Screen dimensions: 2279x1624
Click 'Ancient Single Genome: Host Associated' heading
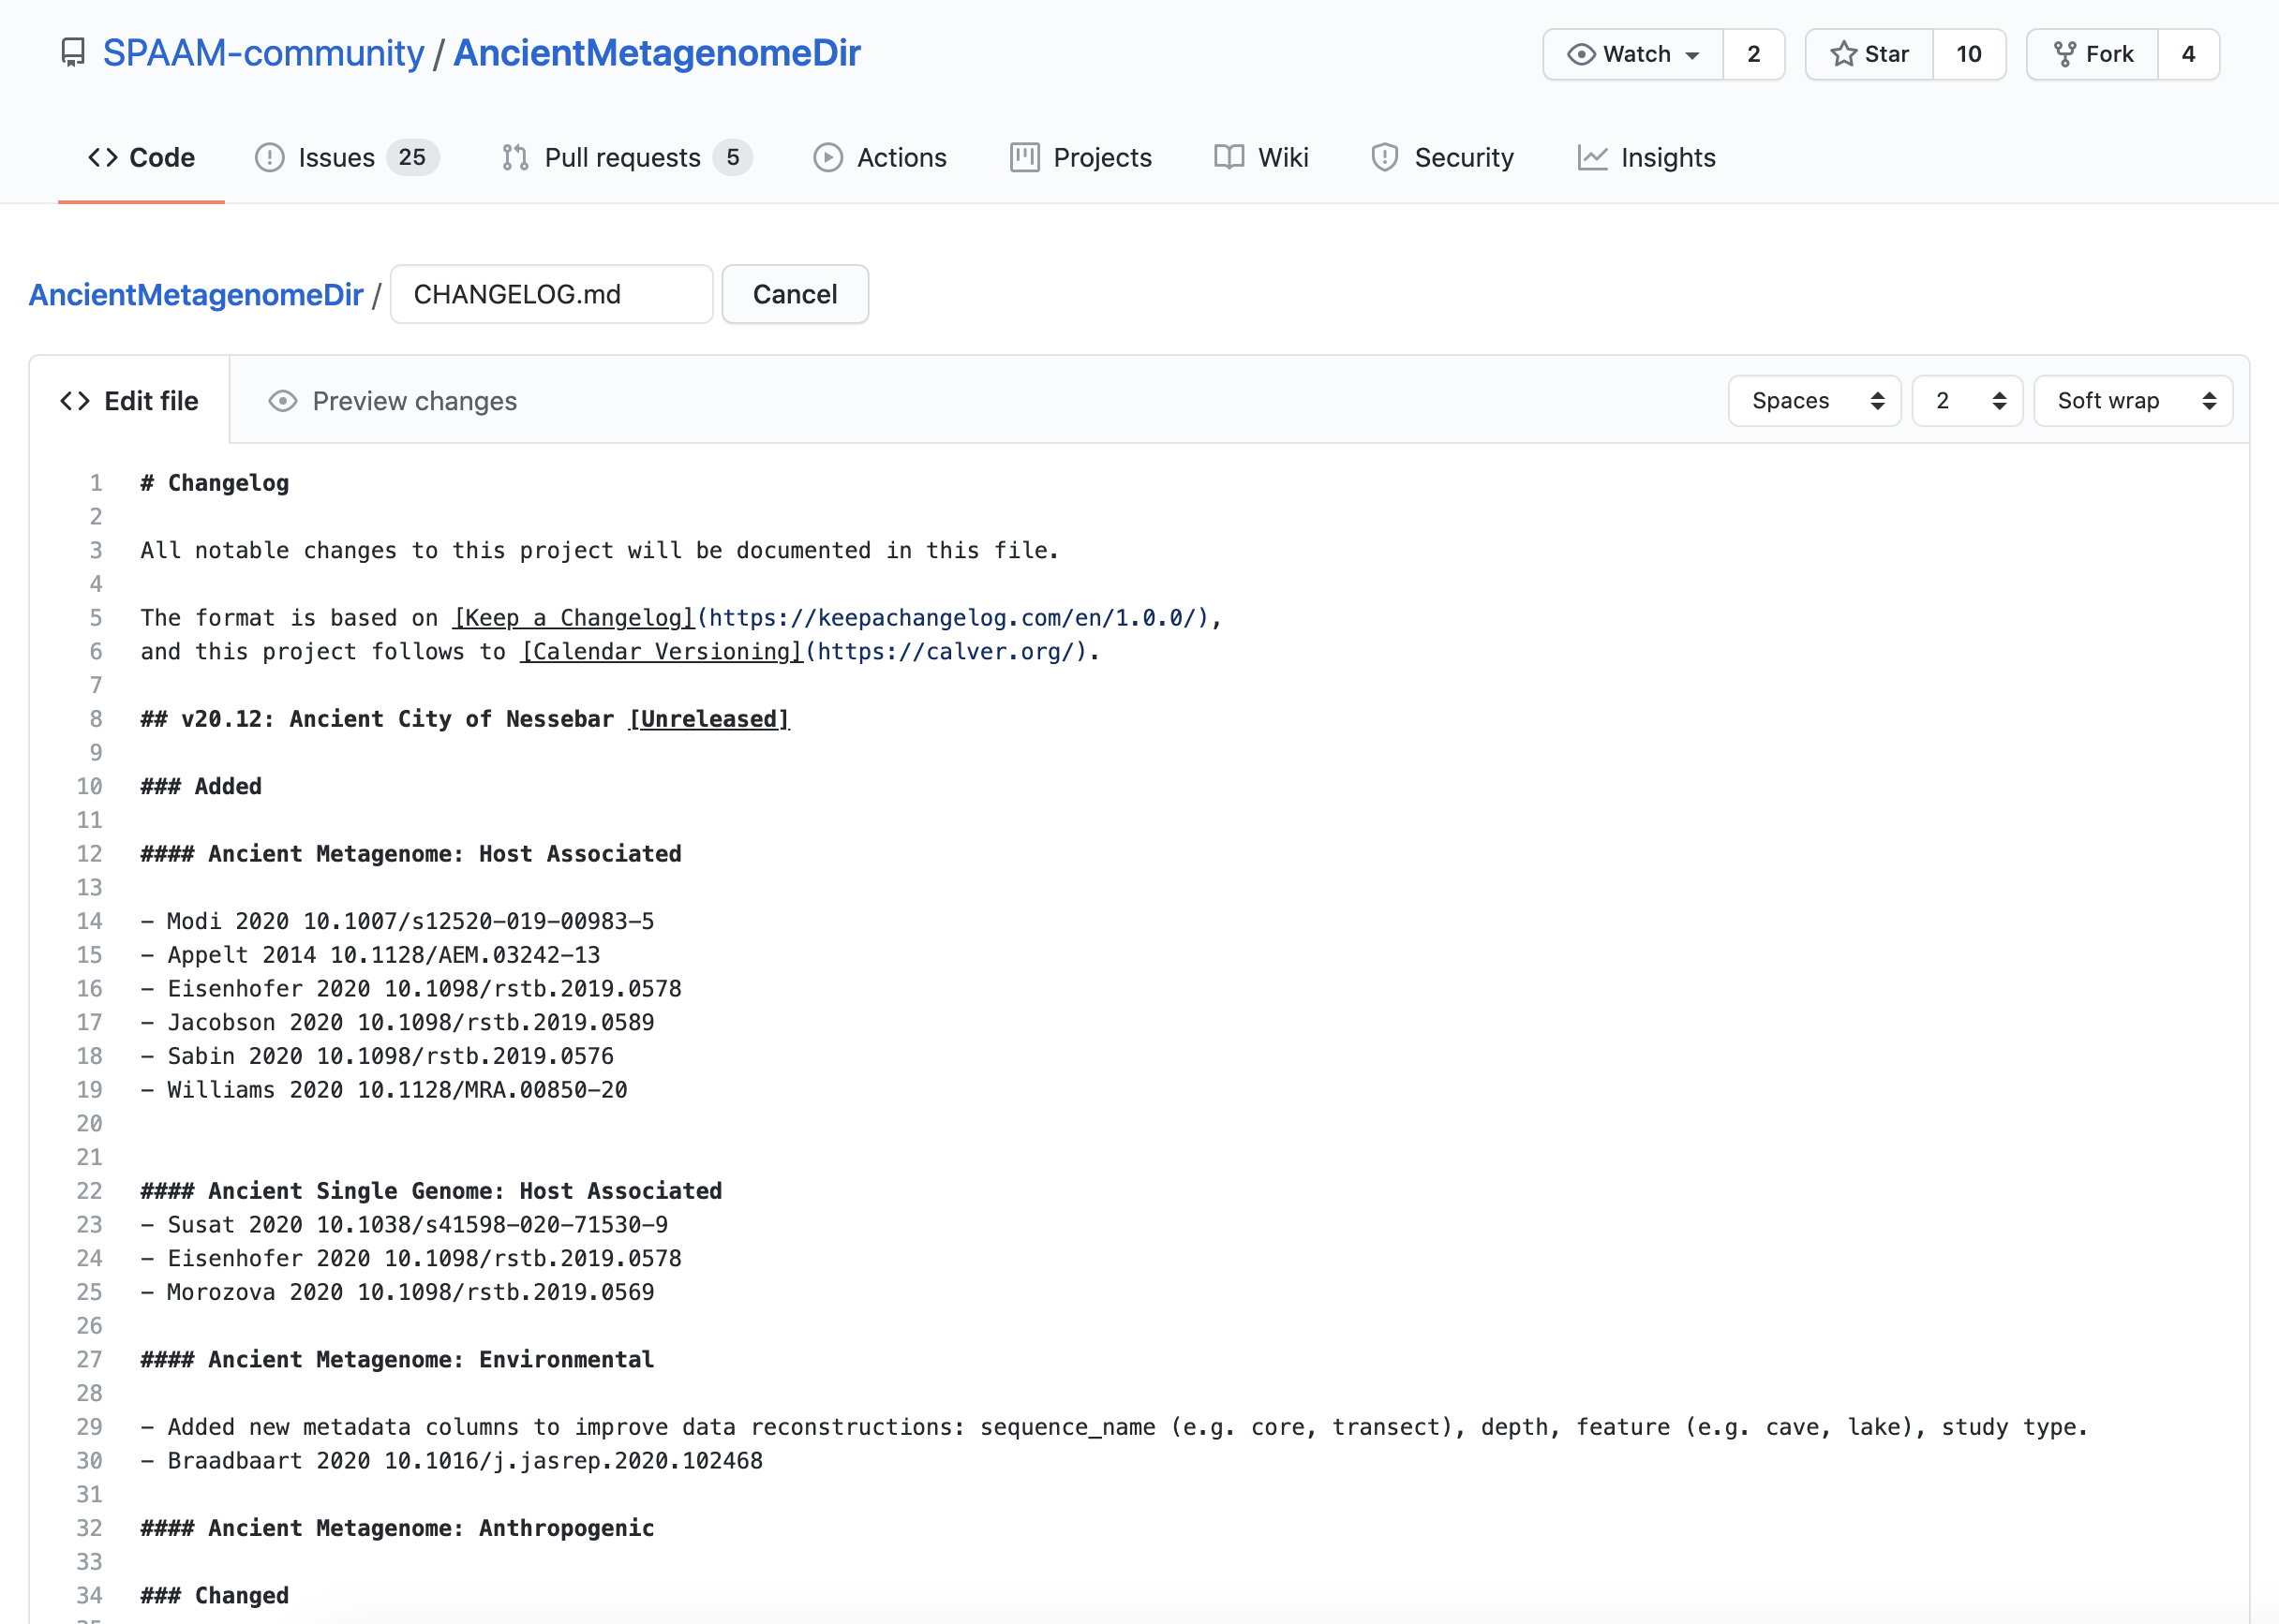click(x=431, y=1191)
